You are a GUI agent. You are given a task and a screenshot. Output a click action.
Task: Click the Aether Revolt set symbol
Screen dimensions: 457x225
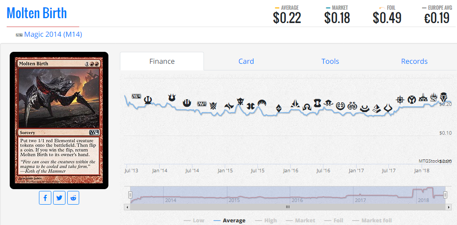pyautogui.click(x=352, y=106)
